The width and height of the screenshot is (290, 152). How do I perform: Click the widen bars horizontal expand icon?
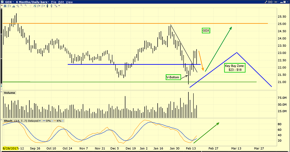coord(51,6)
